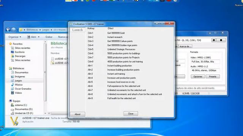Go forward with Explorer forward arrow
Screen dimensions: 243x136
[x=14, y=29]
